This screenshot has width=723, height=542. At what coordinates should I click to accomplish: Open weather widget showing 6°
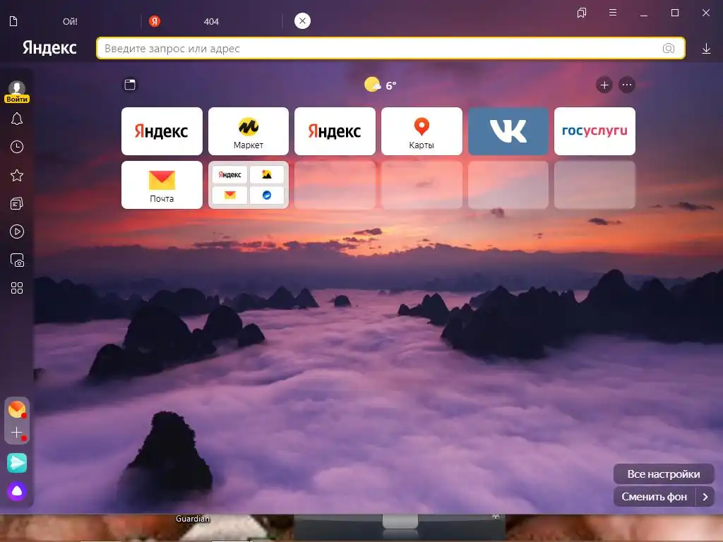pos(381,85)
